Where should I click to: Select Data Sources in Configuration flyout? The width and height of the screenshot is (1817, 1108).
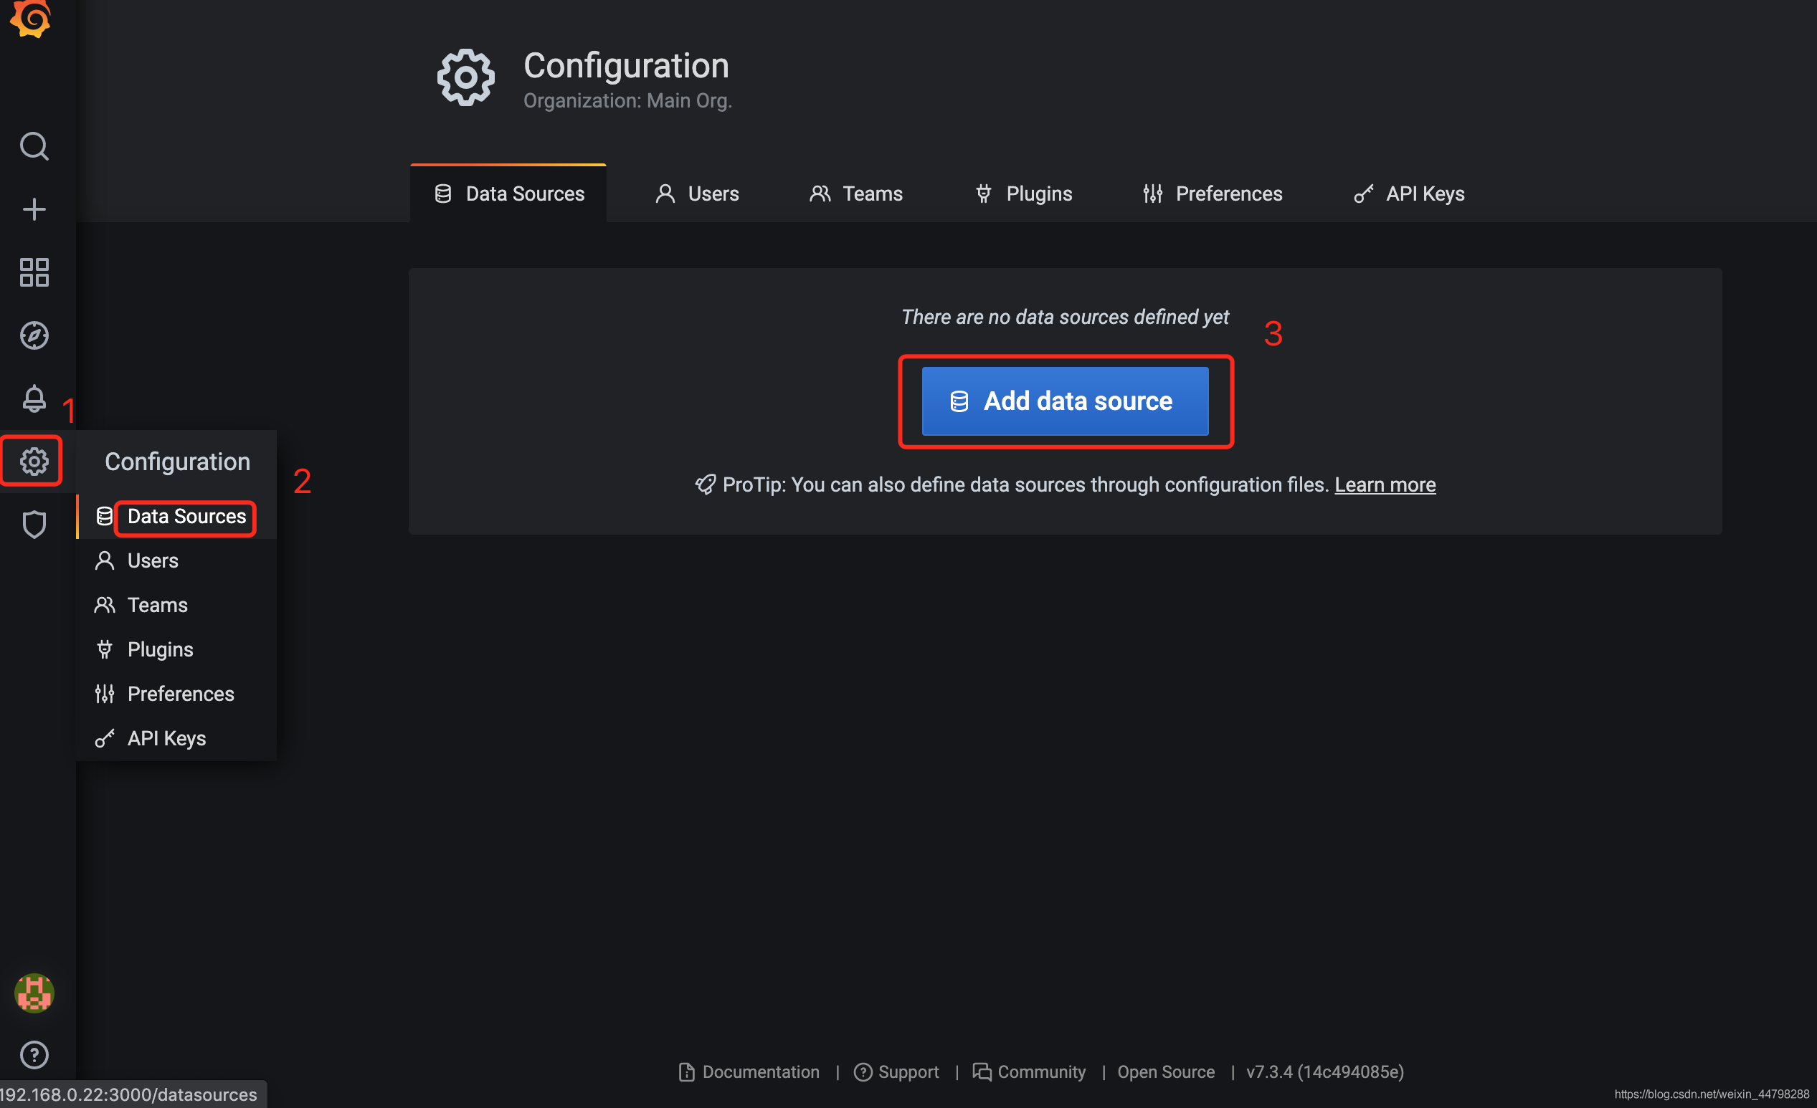(177, 516)
